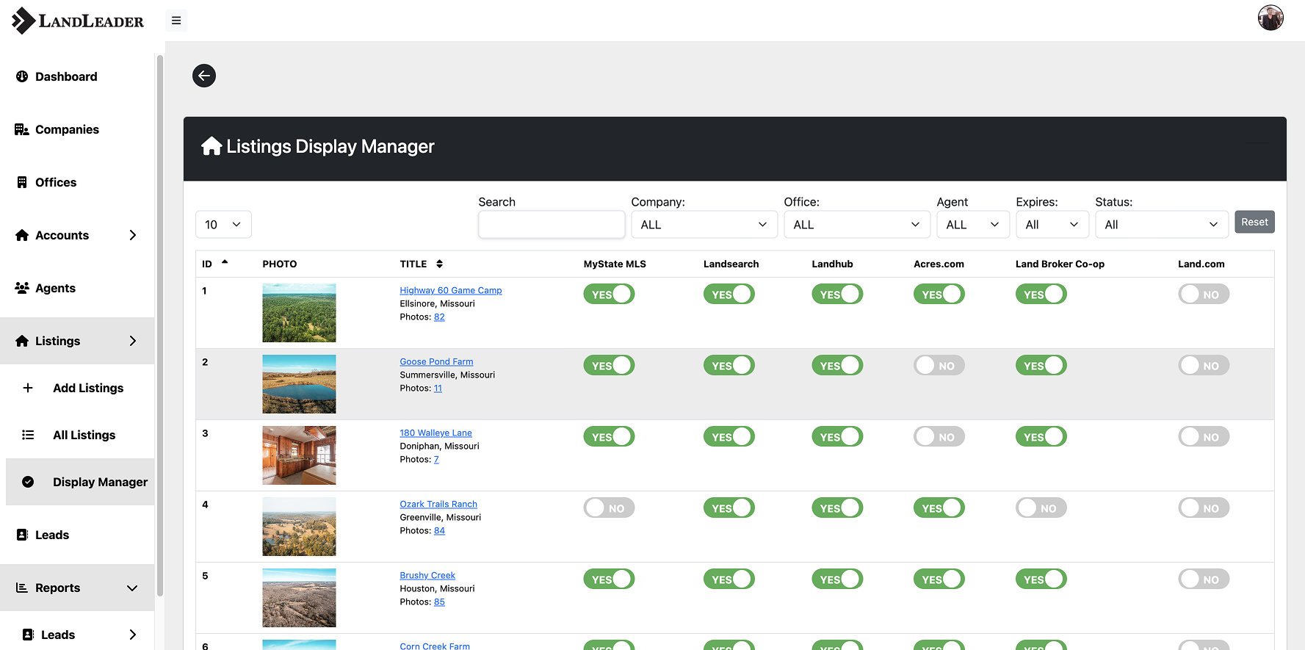Click the Dashboard gauge icon

[22, 76]
